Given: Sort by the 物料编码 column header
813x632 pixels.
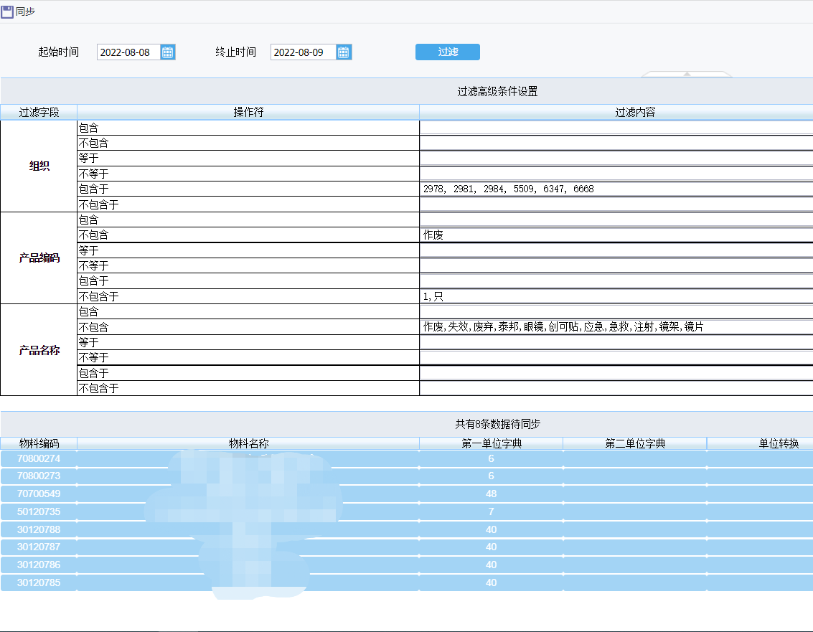Looking at the screenshot, I should coord(39,443).
